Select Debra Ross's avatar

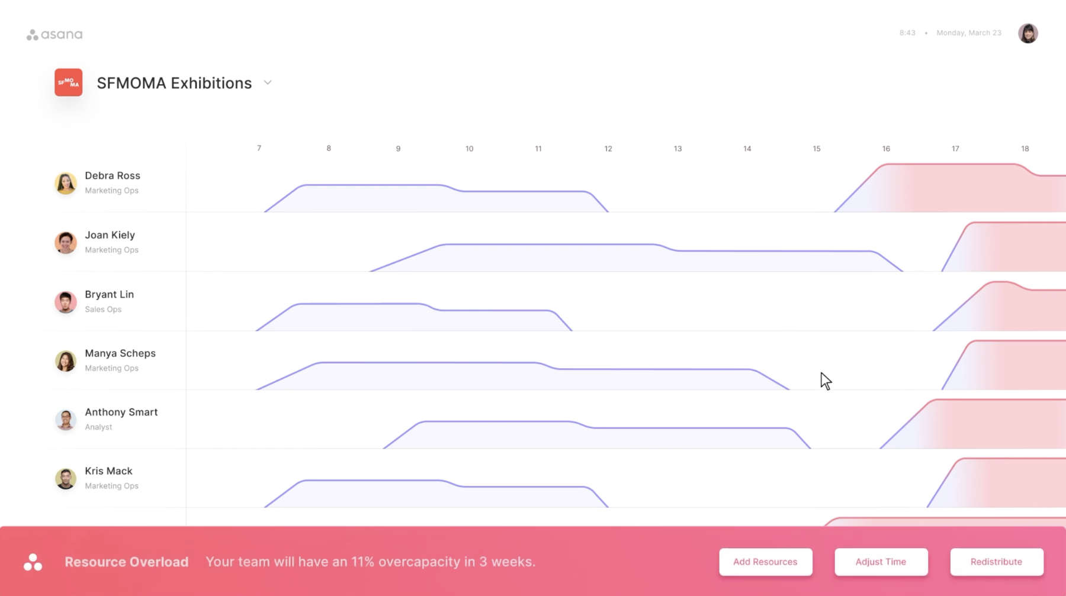pyautogui.click(x=66, y=183)
